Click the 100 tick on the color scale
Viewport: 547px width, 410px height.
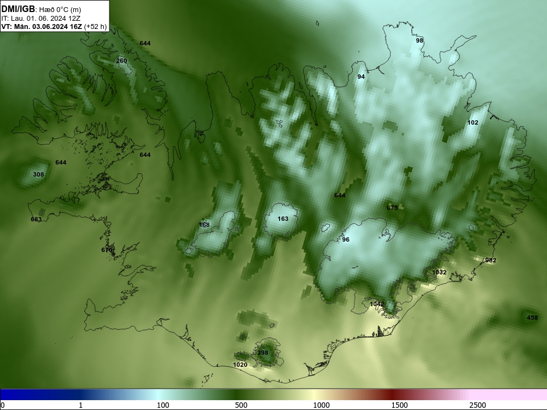pos(163,405)
